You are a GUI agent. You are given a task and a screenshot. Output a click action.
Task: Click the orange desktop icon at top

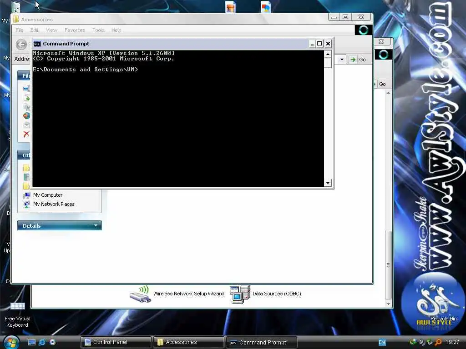coord(230,7)
